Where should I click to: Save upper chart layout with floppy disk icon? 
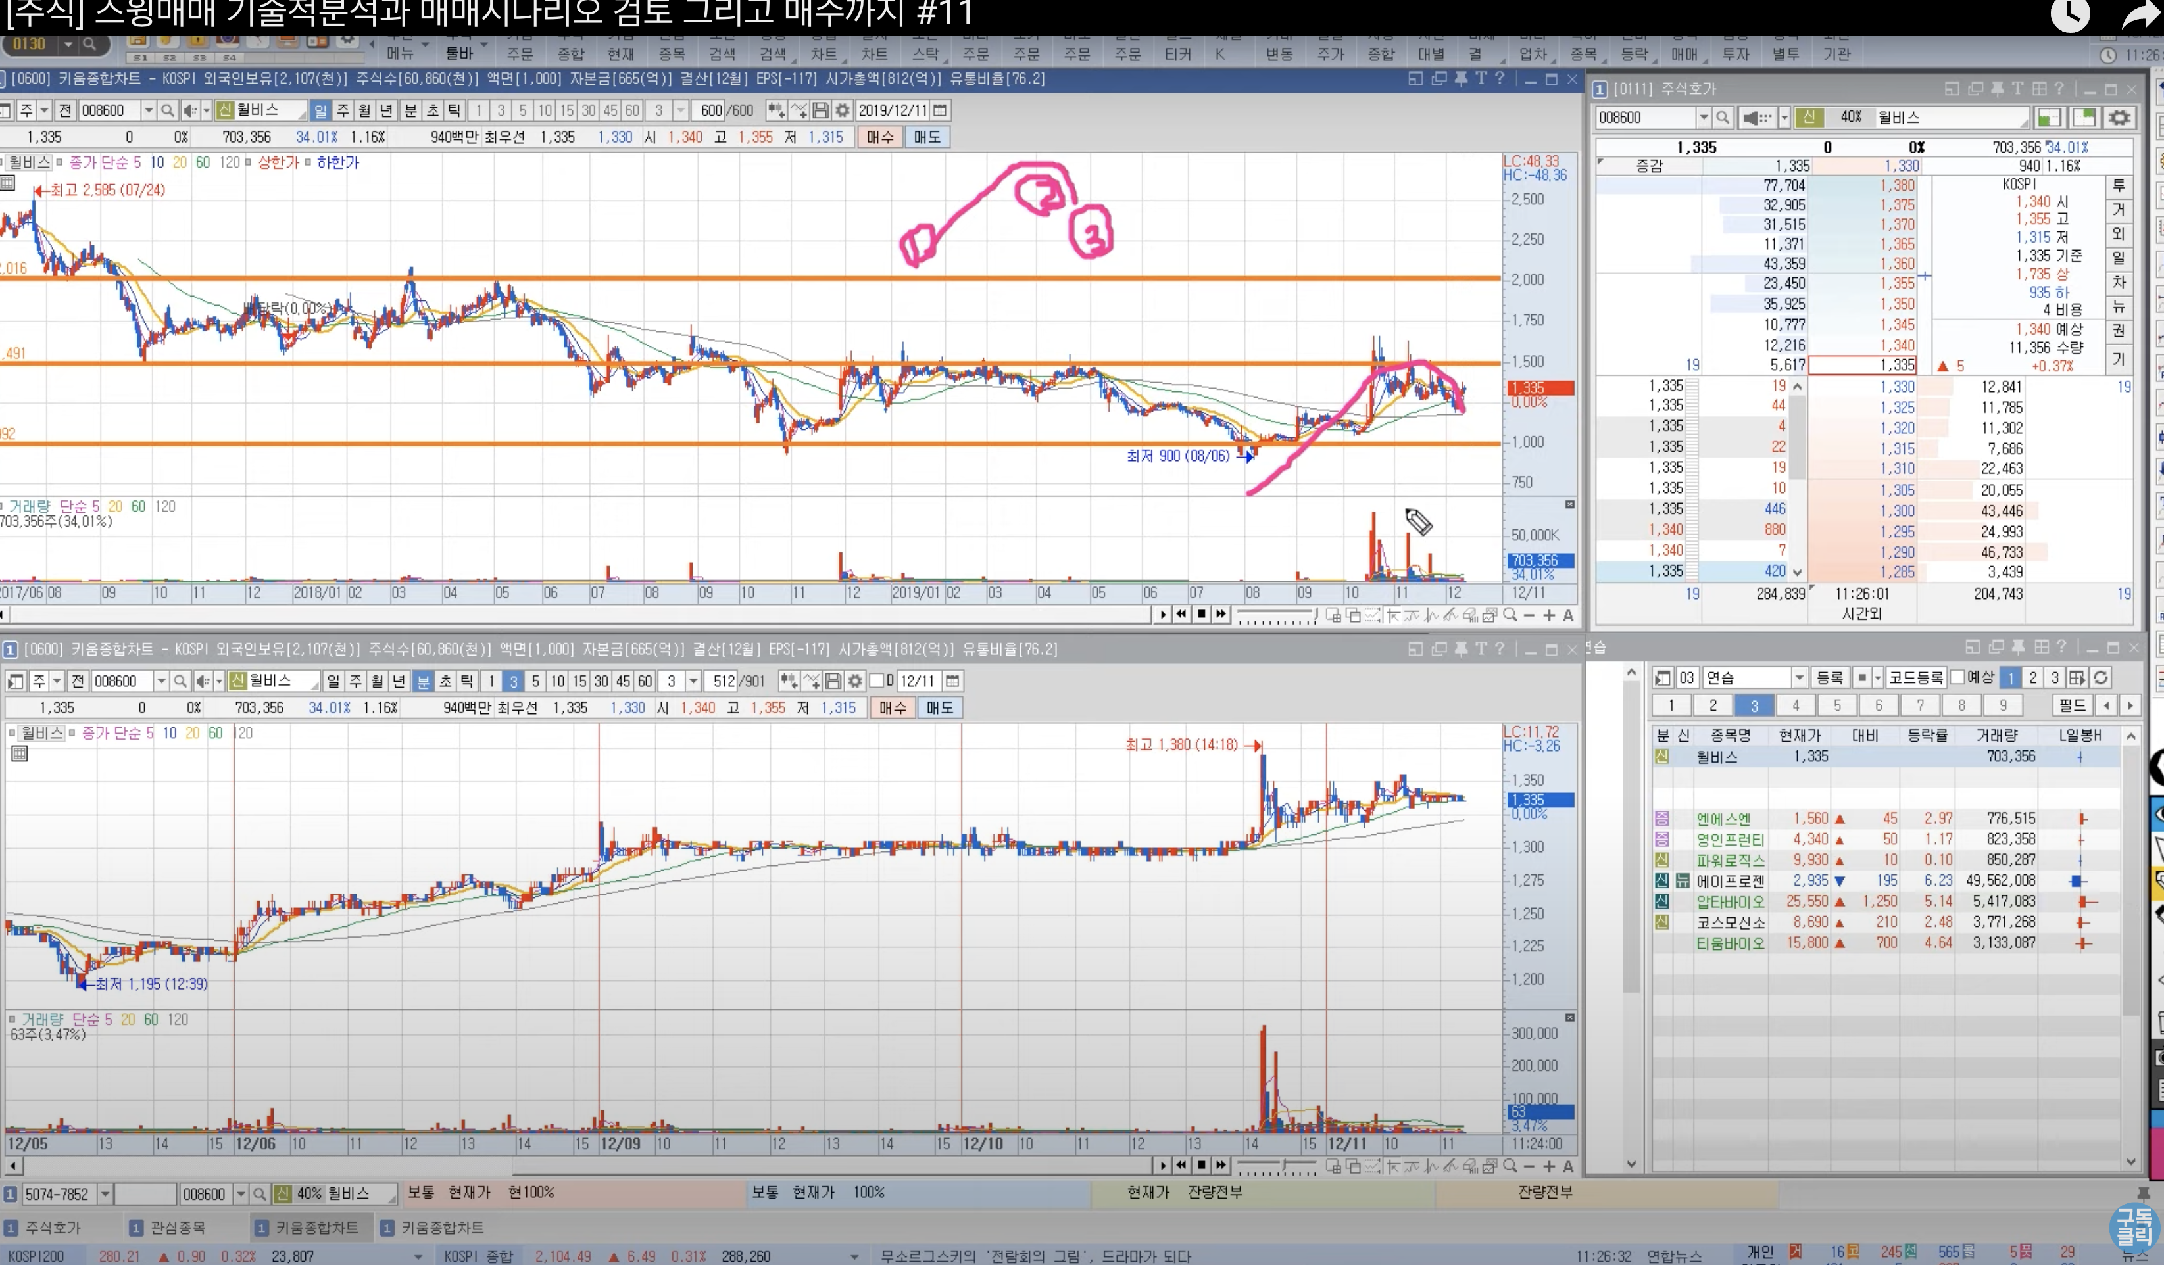pyautogui.click(x=820, y=110)
